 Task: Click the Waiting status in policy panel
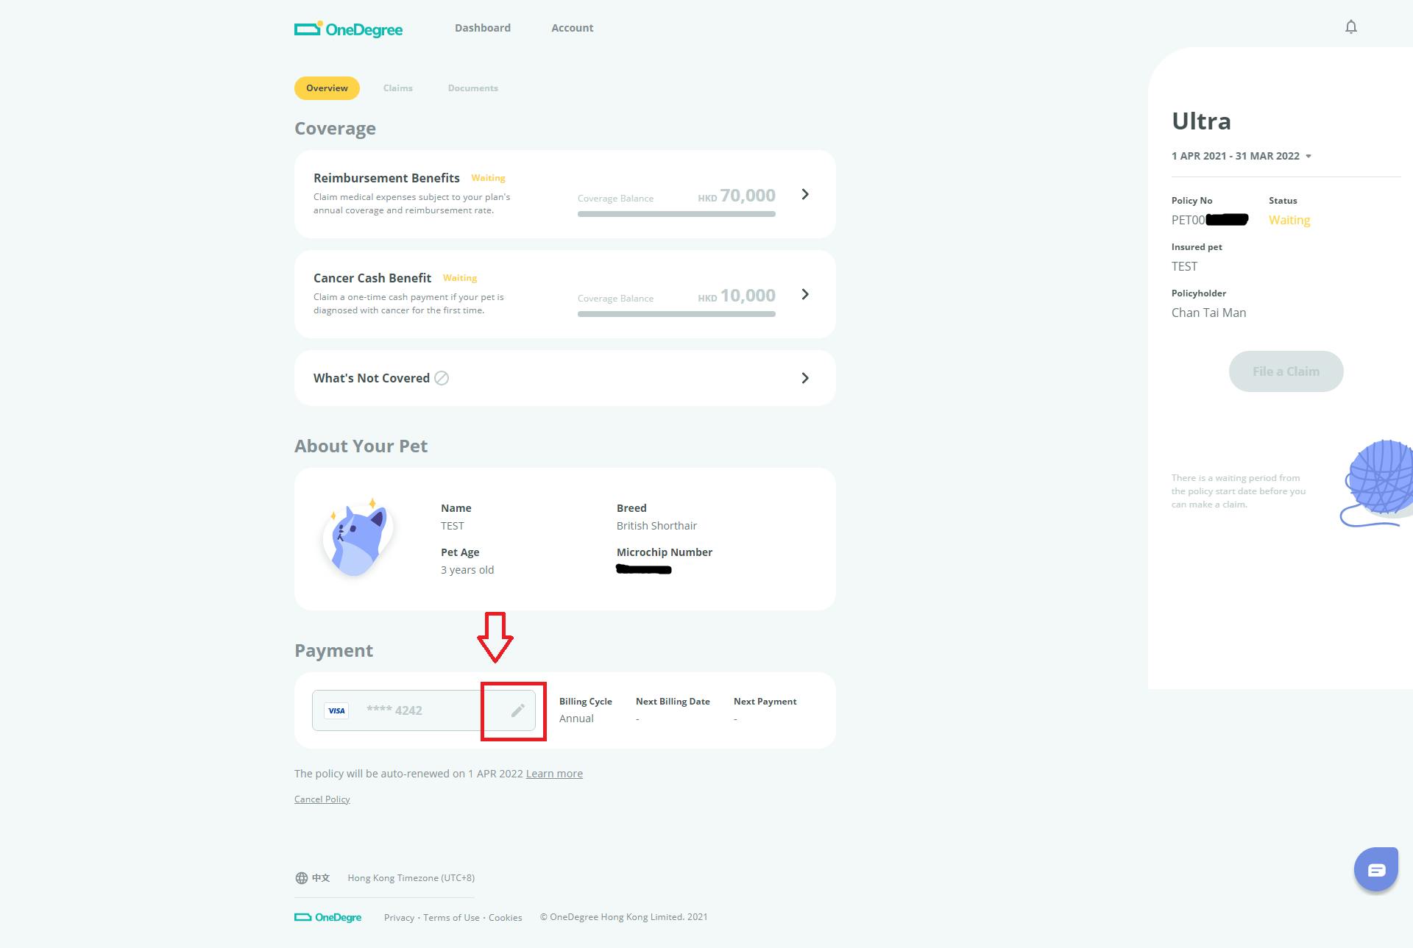[1289, 220]
